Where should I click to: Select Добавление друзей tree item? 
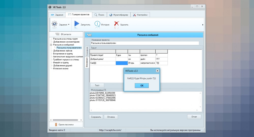coord(63,65)
